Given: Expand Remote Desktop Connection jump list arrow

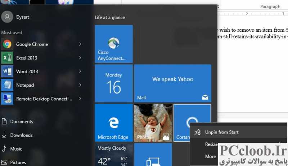Looking at the screenshot, I should 80,99.
